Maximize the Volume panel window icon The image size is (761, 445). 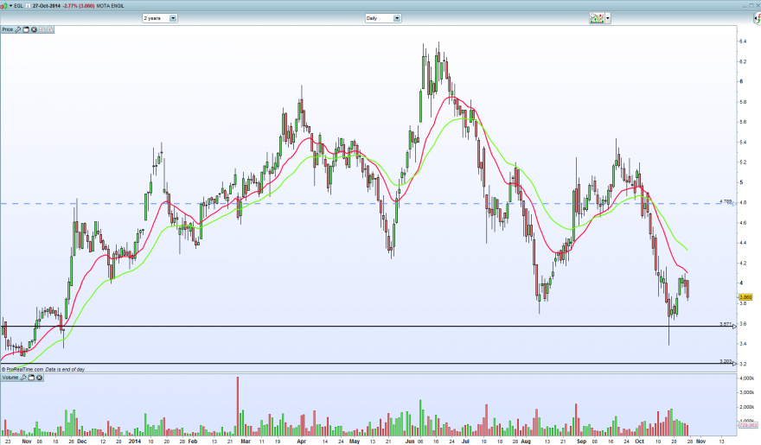31,378
